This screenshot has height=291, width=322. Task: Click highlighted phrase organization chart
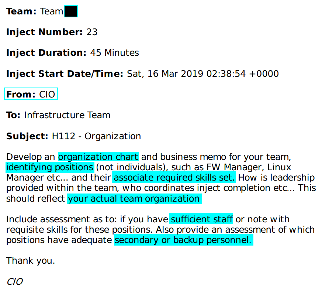point(98,157)
